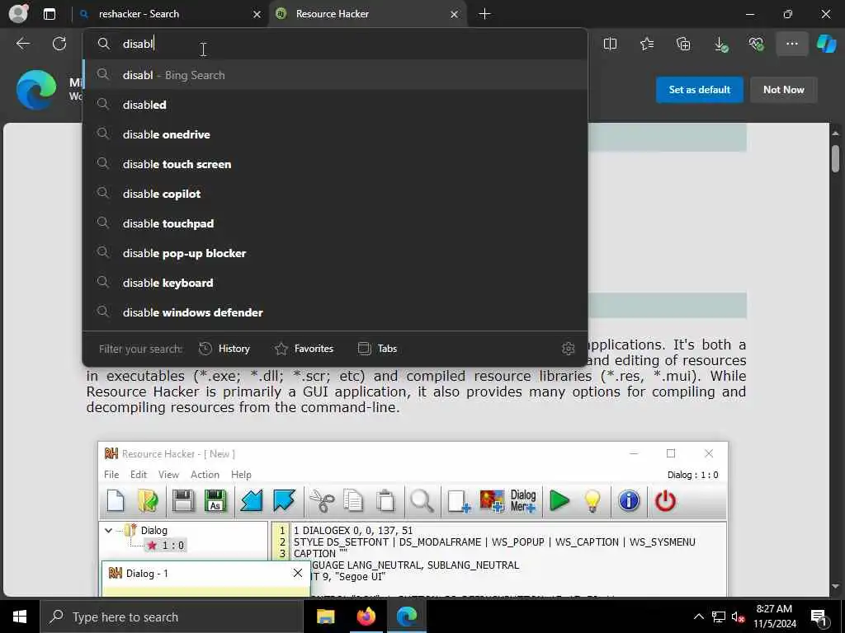Close the Resource Hacker tab
Viewport: 845px width, 633px height.
pos(455,14)
